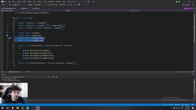Viewport: 196px width, 110px height.
Task: Click the Save toolbar icon
Action: [16, 5]
